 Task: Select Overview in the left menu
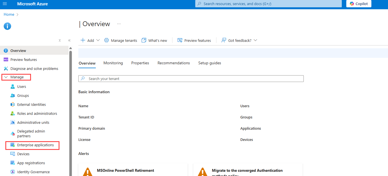pyautogui.click(x=34, y=51)
